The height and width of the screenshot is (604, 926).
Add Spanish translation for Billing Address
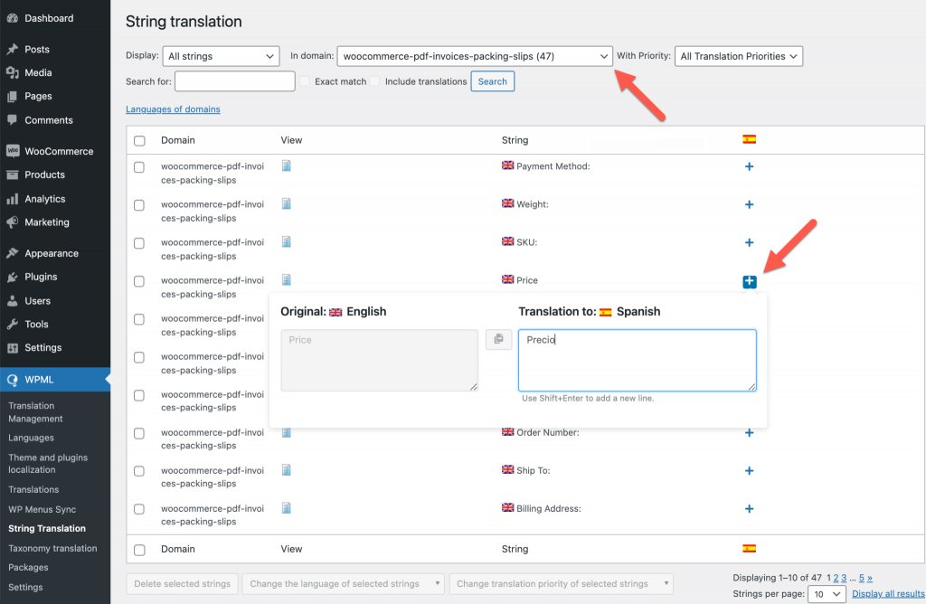(x=749, y=509)
